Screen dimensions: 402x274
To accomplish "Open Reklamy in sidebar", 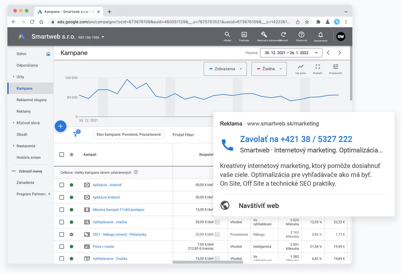I will 24,111.
